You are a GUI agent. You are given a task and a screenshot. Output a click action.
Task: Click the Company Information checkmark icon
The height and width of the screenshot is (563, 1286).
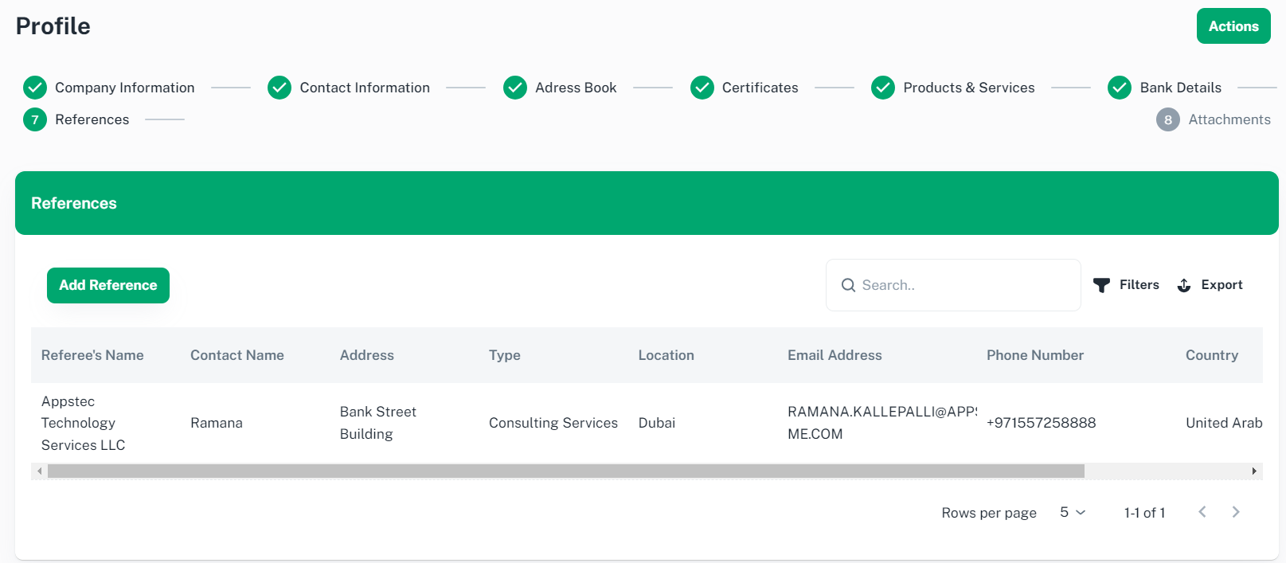pyautogui.click(x=35, y=88)
